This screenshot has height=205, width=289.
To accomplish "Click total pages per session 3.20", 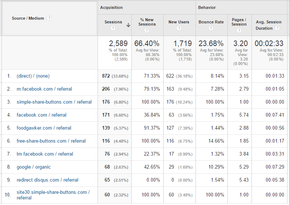I will pos(240,43).
